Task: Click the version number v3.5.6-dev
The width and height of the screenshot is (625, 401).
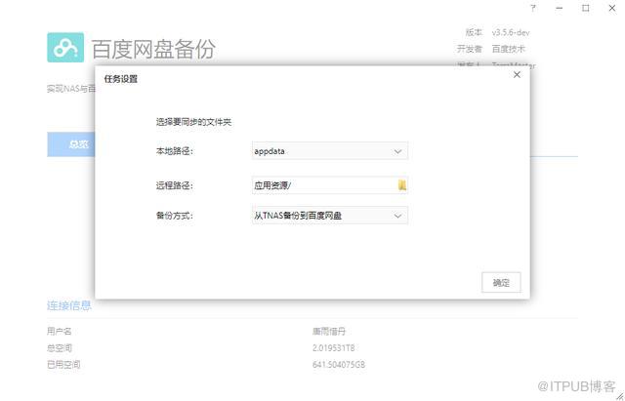Action: pos(511,32)
